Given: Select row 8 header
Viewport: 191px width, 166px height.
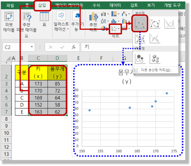Looking at the screenshot, I should coord(6,119).
